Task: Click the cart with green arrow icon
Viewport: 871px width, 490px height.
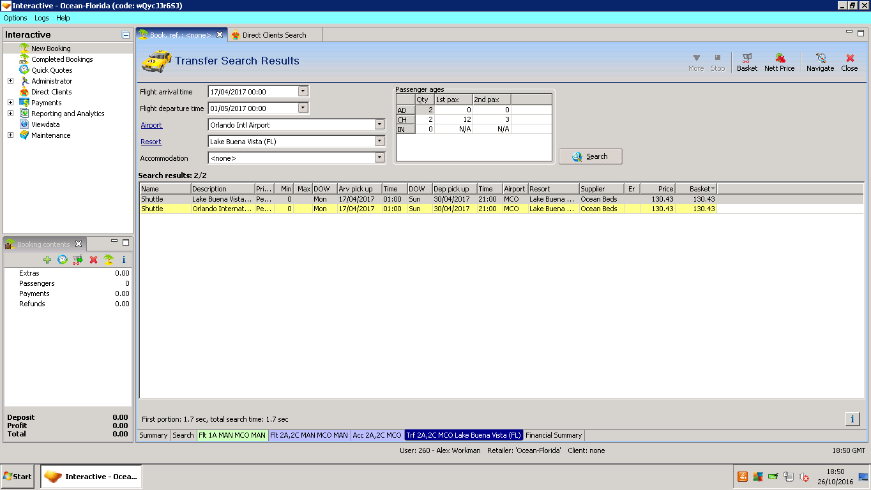Action: 78,260
